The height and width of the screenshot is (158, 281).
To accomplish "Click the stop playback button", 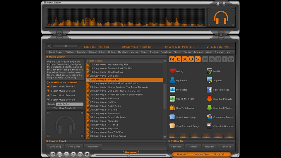I will click(x=73, y=154).
